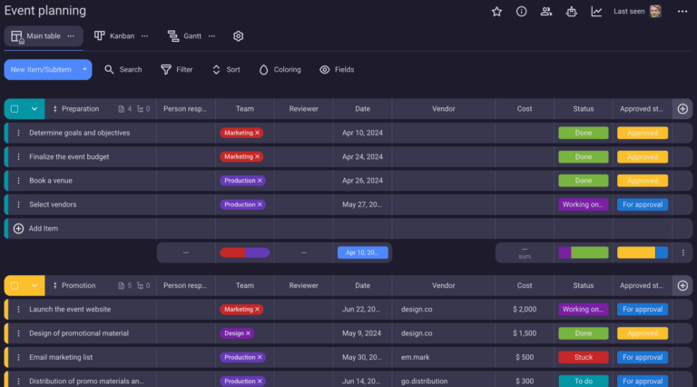Open the automations robot icon

[571, 12]
